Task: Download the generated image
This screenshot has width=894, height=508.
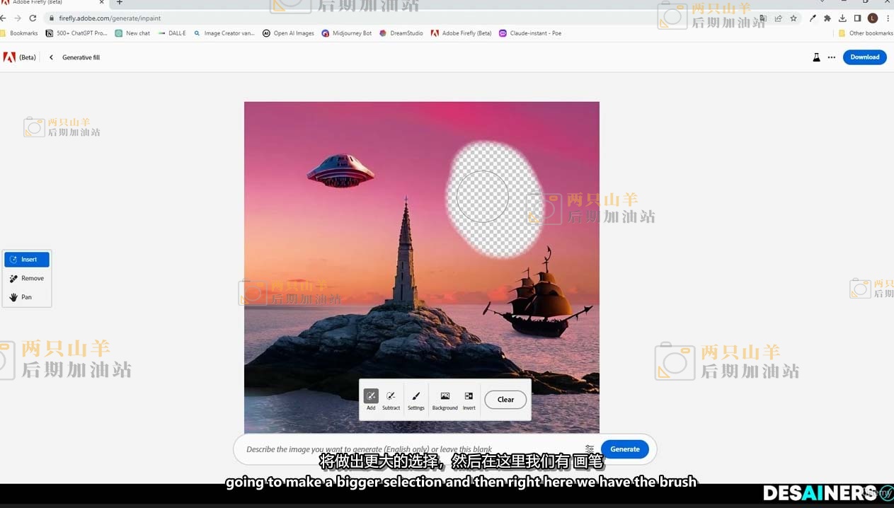Action: [x=864, y=57]
